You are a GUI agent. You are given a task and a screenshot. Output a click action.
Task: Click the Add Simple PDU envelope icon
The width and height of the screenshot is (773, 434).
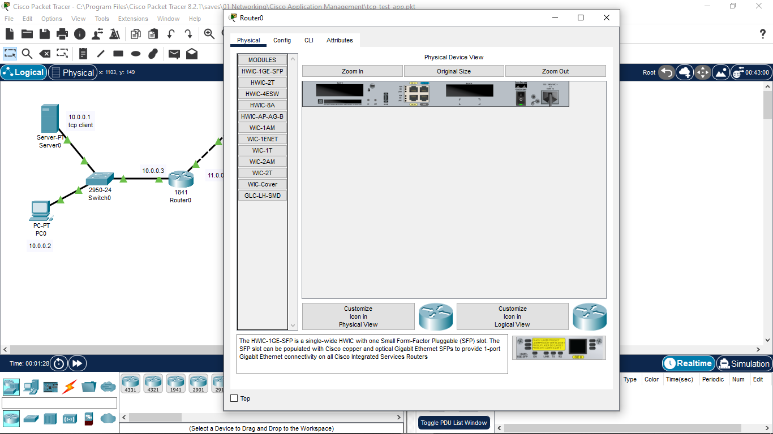pos(174,54)
